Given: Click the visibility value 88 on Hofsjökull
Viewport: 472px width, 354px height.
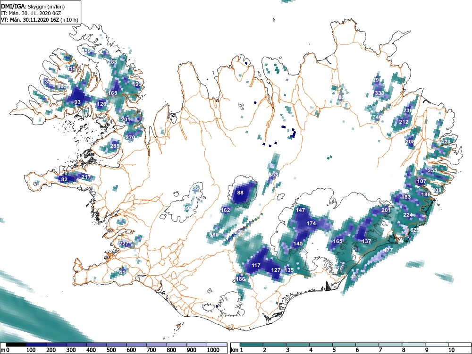Looking at the screenshot, I should [240, 193].
